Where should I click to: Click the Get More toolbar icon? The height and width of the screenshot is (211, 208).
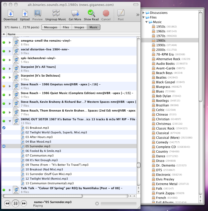[x=75, y=13]
